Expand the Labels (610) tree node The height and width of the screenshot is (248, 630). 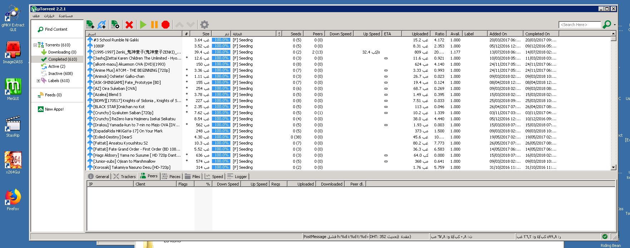(x=38, y=81)
